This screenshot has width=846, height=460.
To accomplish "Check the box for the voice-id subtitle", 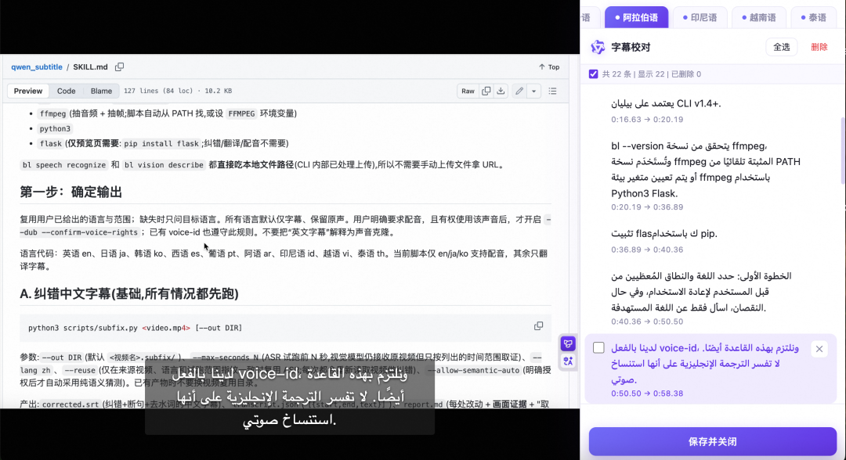I will [x=598, y=348].
